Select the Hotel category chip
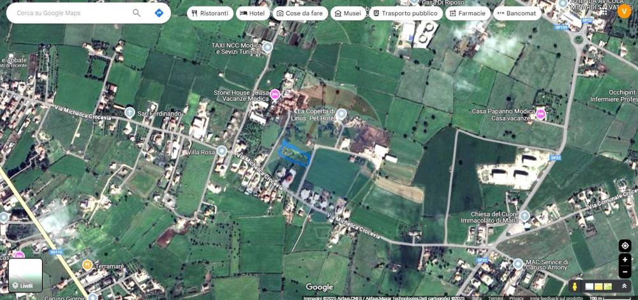The height and width of the screenshot is (300, 638). [252, 13]
